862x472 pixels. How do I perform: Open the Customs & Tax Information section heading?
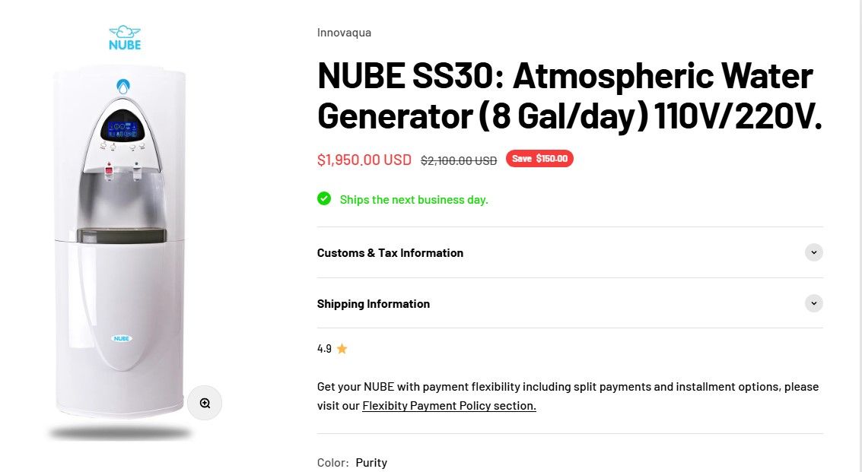pos(390,253)
